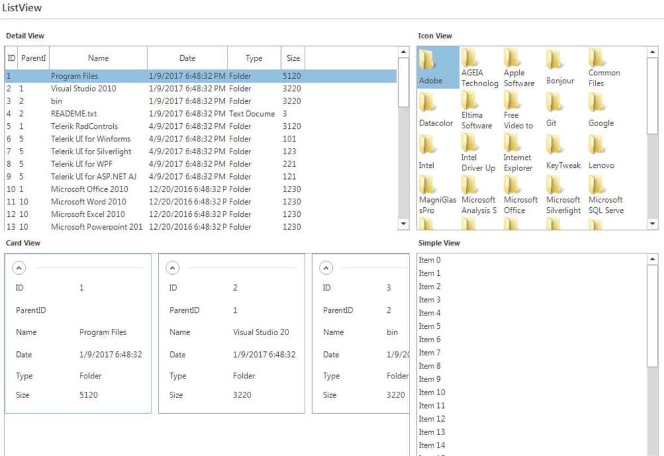
Task: Sort by the Size column header
Action: [293, 58]
